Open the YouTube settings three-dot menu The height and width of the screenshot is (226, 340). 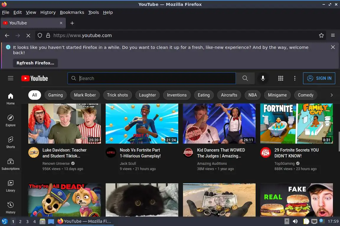(295, 78)
